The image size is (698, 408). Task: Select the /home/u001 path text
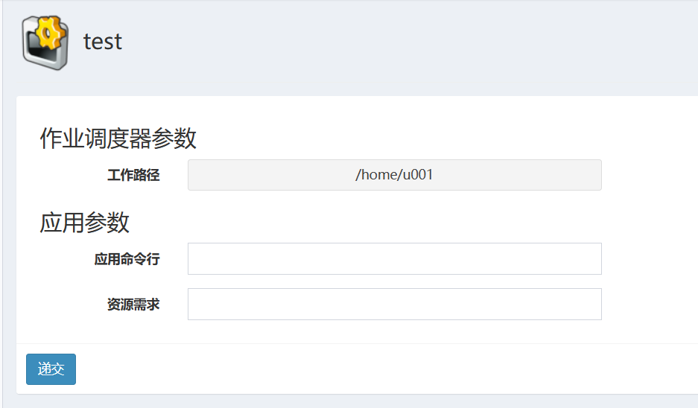point(394,175)
